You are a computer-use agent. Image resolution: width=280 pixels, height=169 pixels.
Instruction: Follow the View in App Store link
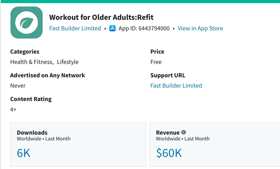coord(200,28)
